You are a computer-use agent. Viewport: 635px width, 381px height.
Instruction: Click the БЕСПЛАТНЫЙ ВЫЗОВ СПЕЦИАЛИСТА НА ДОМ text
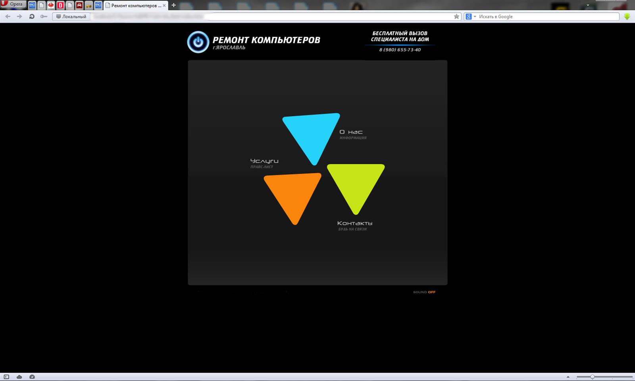[x=400, y=36]
